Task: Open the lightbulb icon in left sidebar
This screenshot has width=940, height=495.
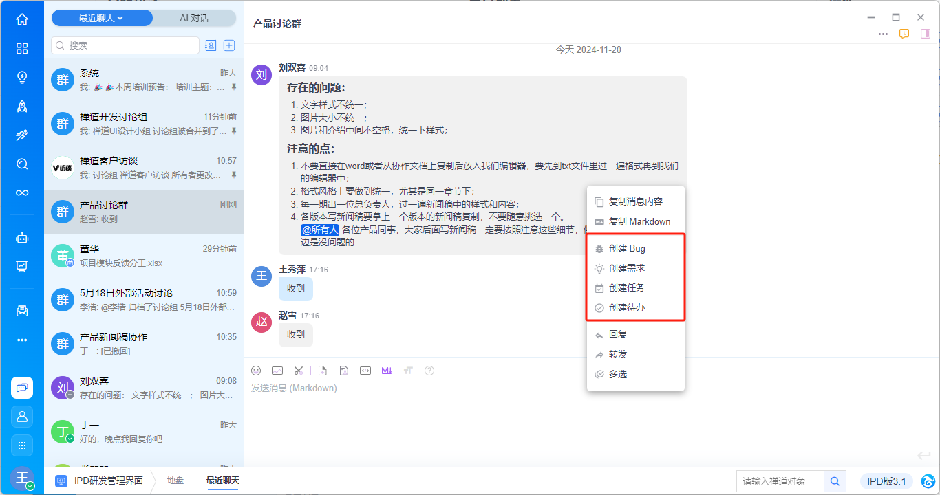Action: 22,77
